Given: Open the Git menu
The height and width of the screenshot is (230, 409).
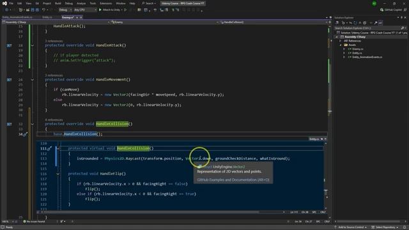Looking at the screenshot, I should (37, 3).
